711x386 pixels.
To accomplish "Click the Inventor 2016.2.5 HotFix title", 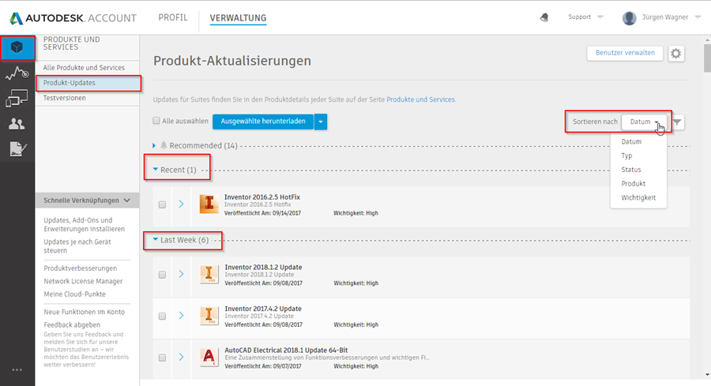I will point(262,197).
